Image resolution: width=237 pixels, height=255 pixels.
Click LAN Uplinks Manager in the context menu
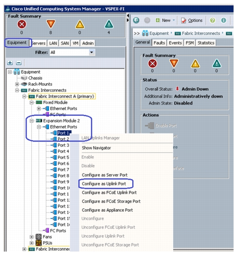(x=100, y=138)
